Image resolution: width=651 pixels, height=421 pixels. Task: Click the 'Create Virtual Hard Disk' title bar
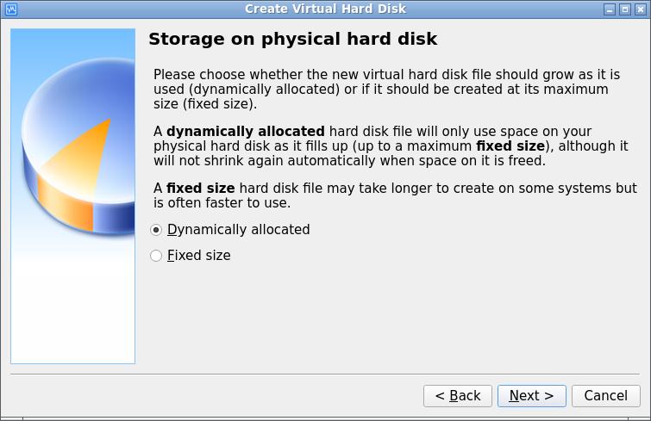(x=325, y=9)
